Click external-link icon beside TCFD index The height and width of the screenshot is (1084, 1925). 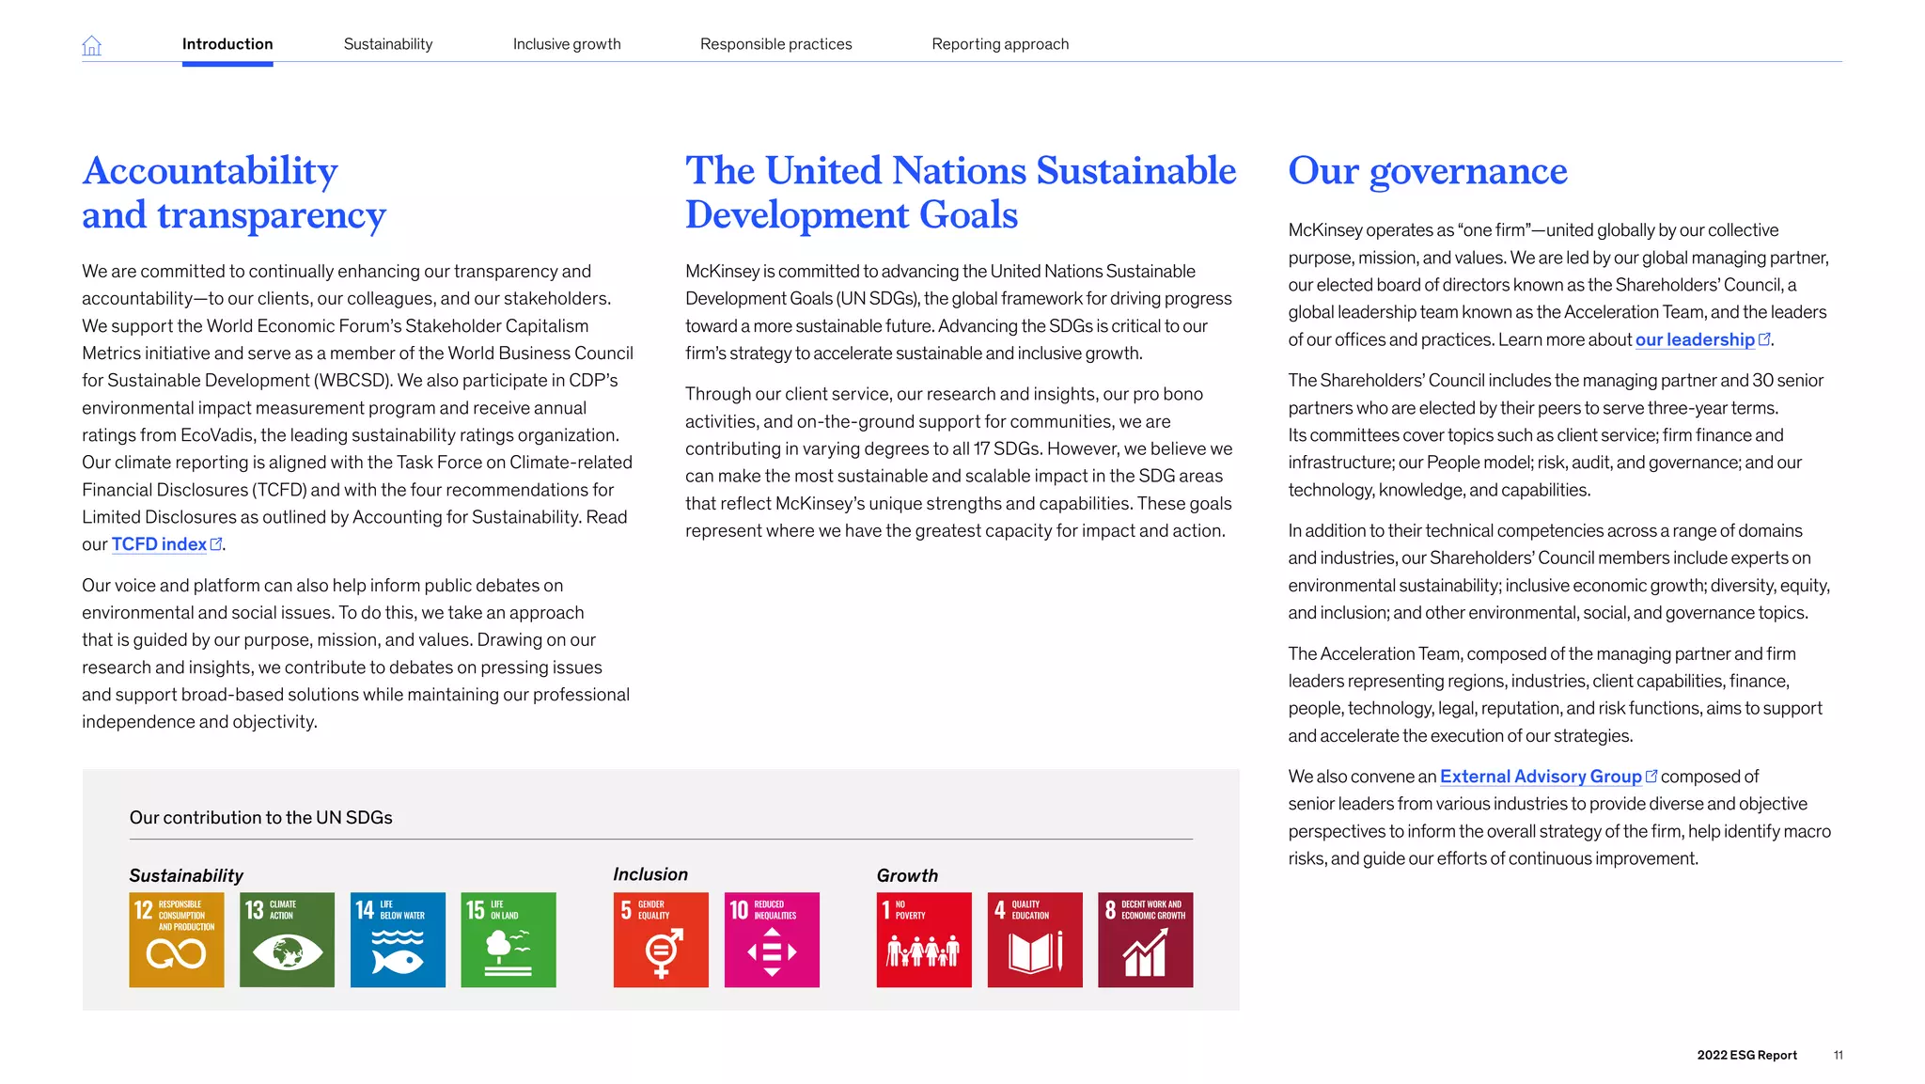tap(216, 543)
